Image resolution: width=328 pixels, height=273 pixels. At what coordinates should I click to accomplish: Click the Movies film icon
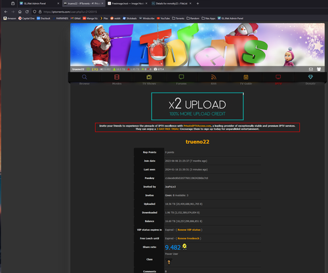coord(117,77)
